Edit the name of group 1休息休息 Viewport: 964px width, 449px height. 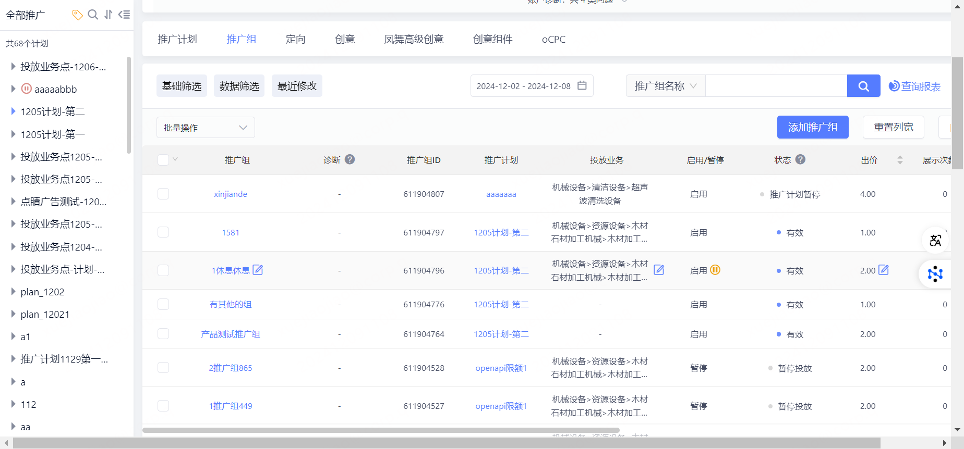258,270
